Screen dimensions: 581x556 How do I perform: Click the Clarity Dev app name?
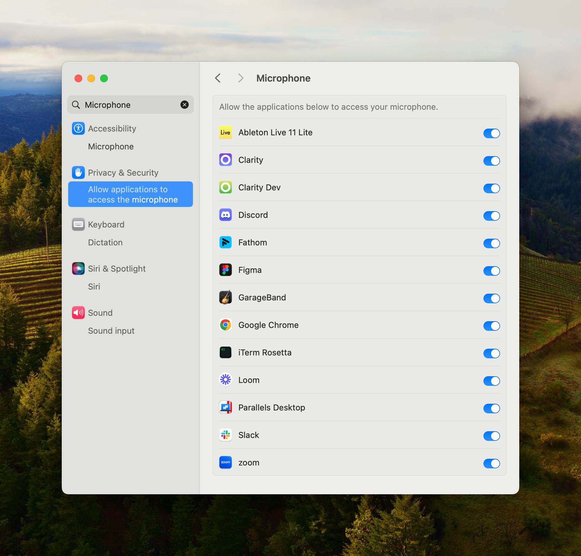point(259,187)
